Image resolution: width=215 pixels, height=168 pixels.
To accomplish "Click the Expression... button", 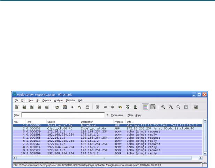I will pyautogui.click(x=118, y=115).
